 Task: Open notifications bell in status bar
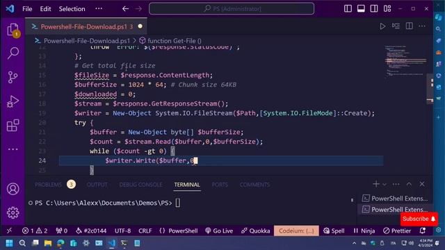[423, 231]
